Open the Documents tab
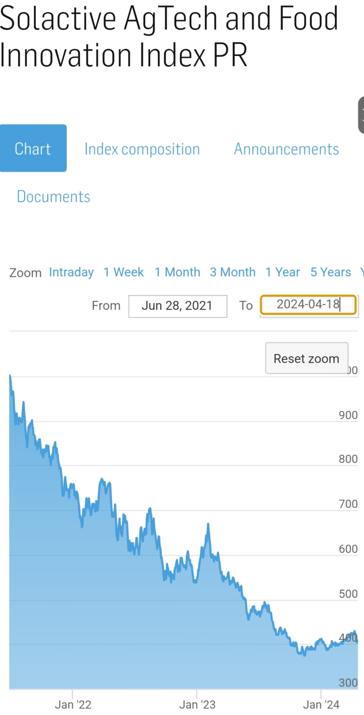 (x=53, y=197)
